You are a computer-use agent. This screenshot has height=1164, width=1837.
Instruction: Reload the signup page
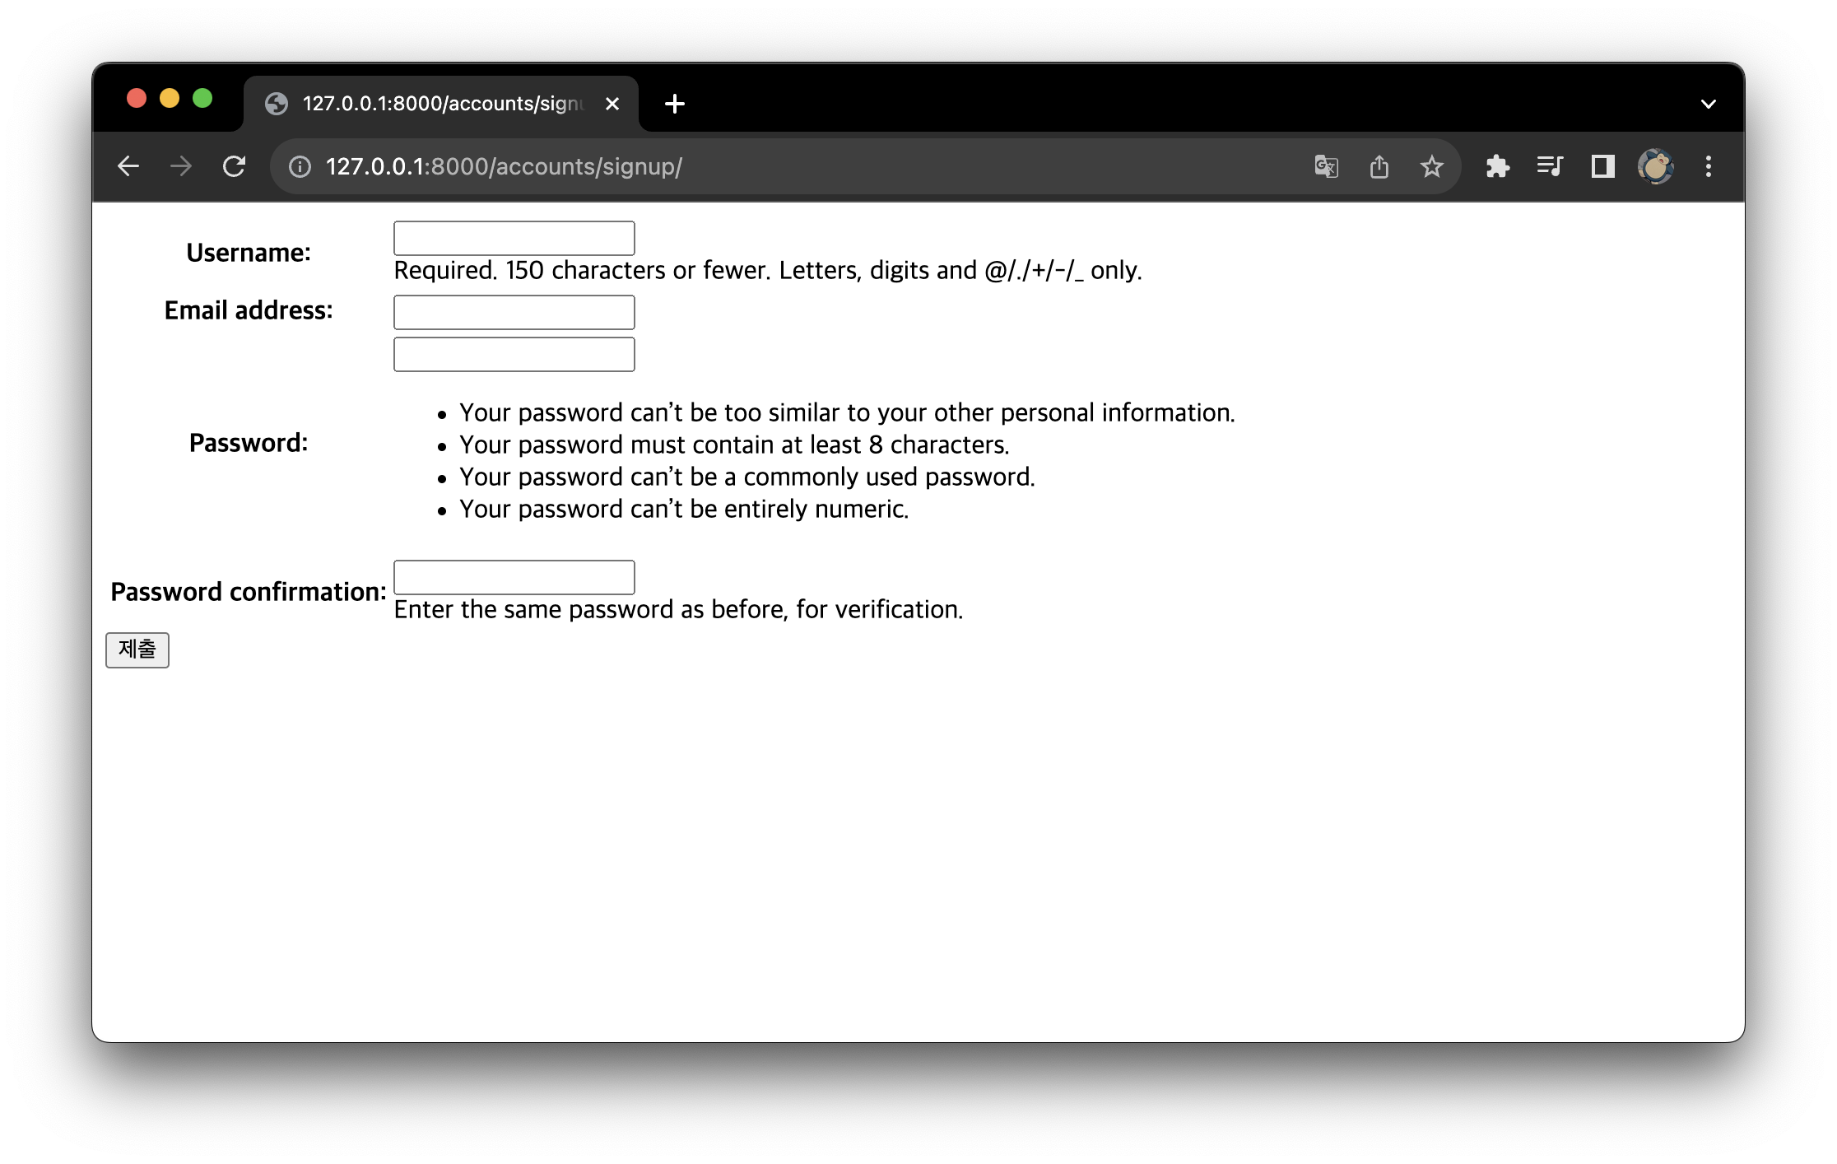235,167
